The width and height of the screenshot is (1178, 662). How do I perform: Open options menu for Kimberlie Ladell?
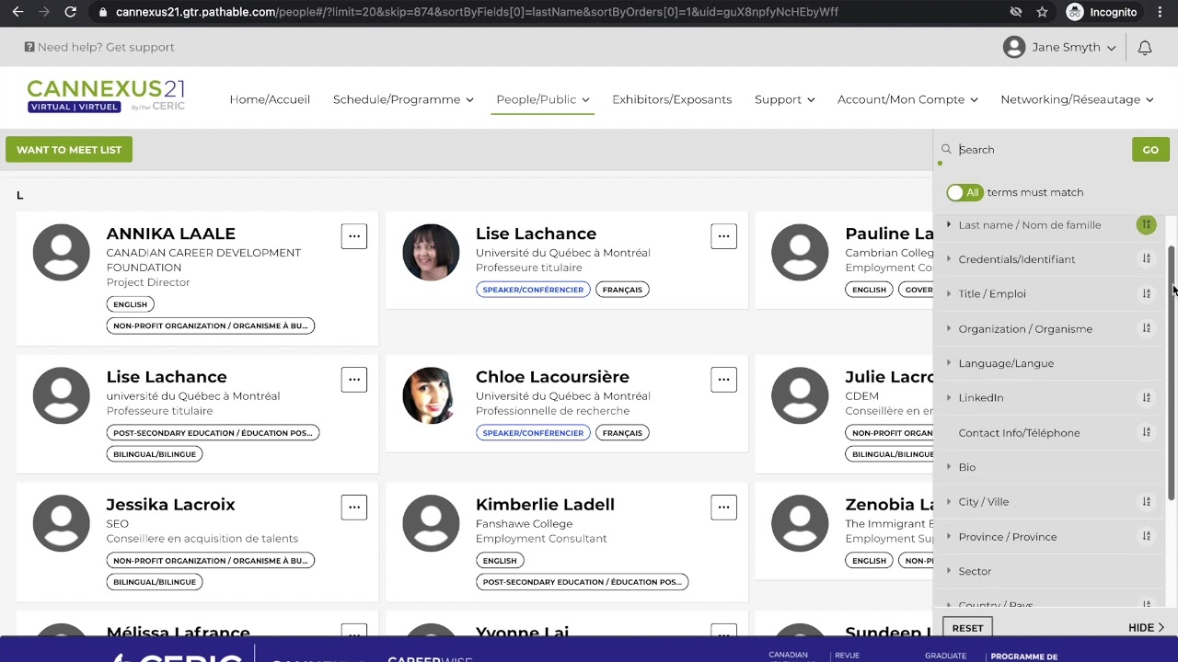point(723,508)
